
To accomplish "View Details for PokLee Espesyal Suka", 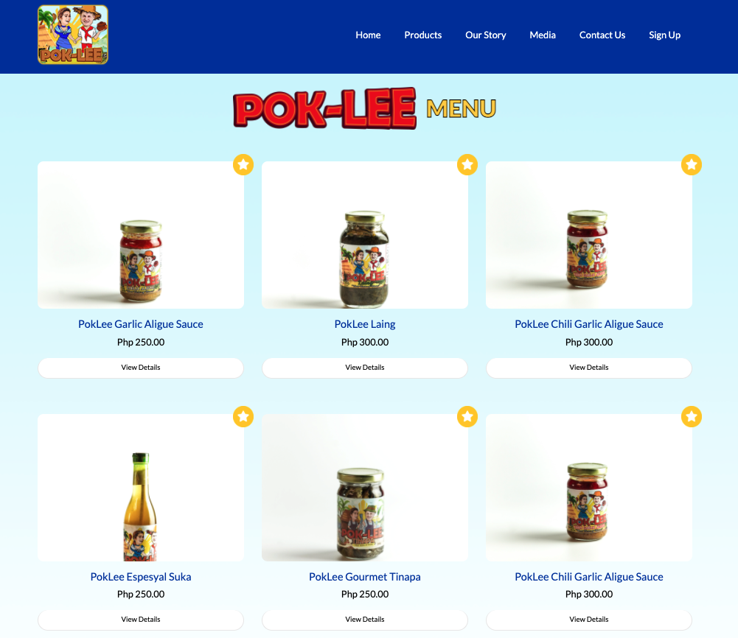I will pos(141,620).
